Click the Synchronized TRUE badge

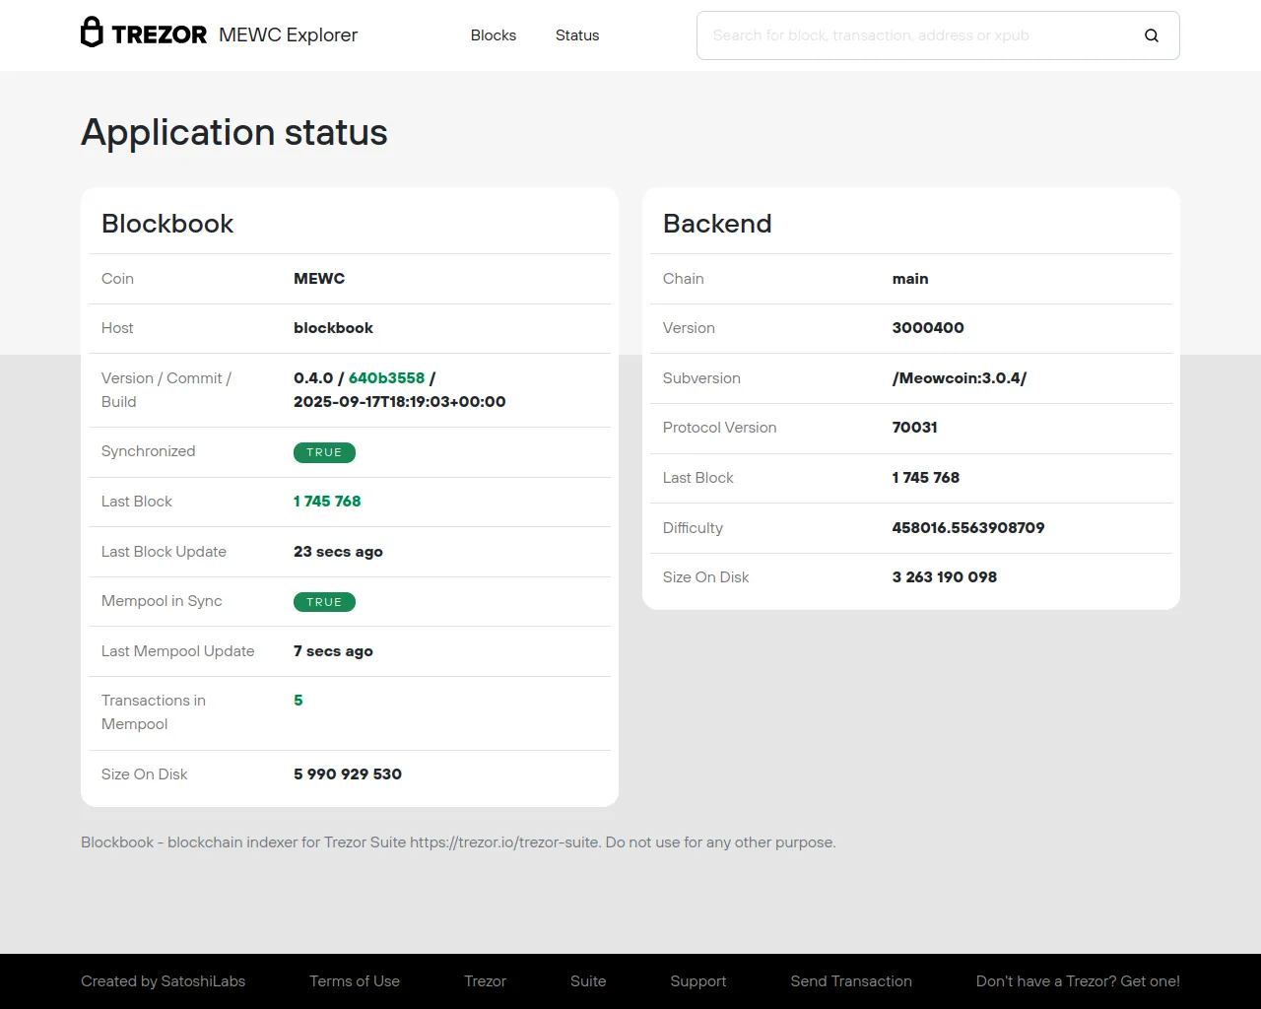pos(324,452)
